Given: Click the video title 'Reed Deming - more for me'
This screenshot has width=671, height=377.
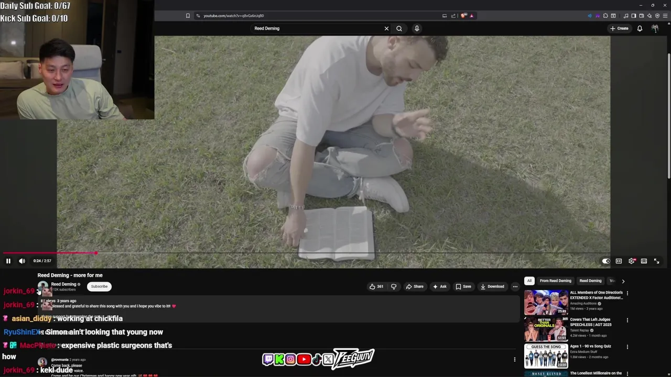Looking at the screenshot, I should coord(70,275).
